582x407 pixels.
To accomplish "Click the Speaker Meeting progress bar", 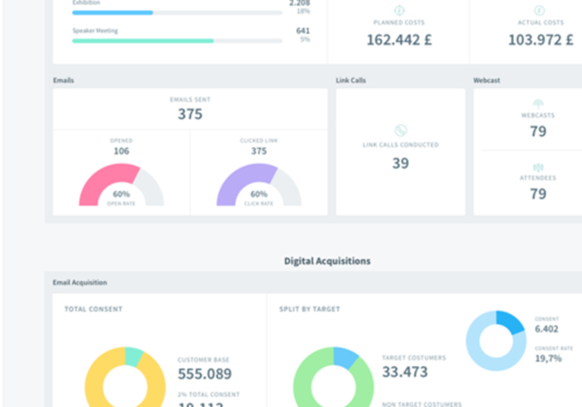I will coord(177,41).
